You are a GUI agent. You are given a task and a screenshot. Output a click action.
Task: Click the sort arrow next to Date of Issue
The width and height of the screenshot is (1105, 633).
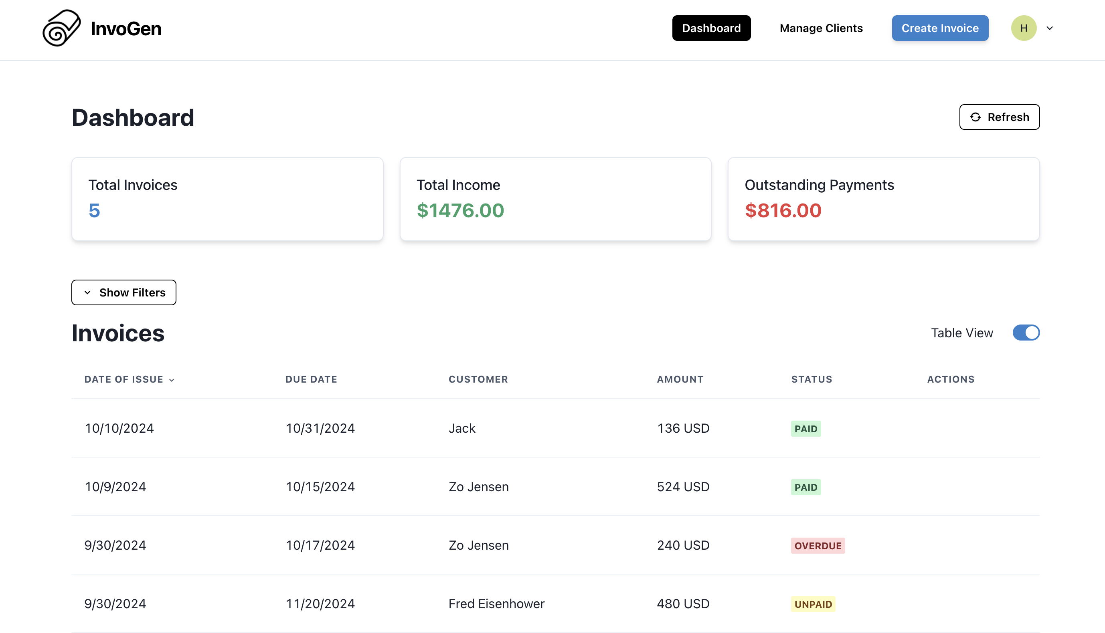coord(172,379)
